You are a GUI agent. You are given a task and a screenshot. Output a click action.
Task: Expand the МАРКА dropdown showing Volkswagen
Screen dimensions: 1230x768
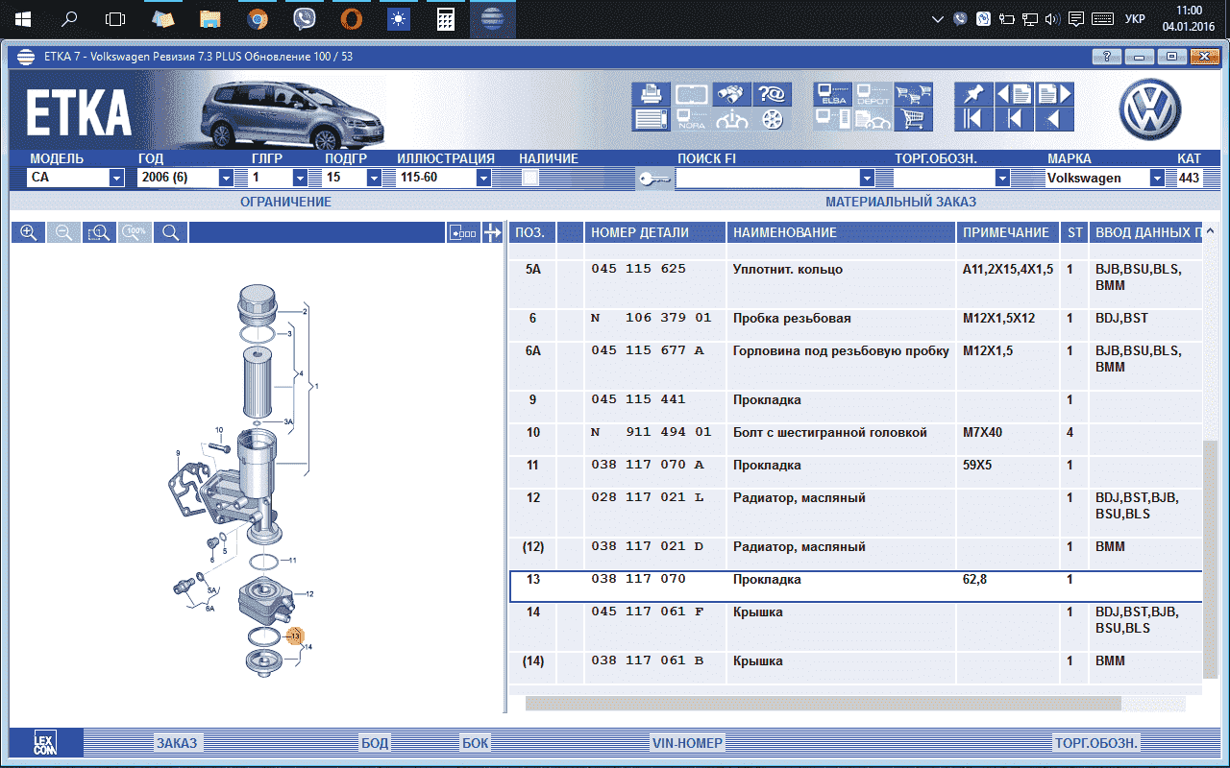pos(1157,178)
